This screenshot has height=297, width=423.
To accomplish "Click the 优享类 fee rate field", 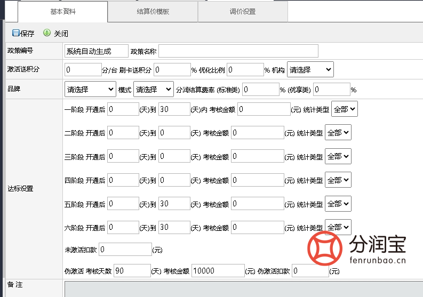I will (332, 89).
